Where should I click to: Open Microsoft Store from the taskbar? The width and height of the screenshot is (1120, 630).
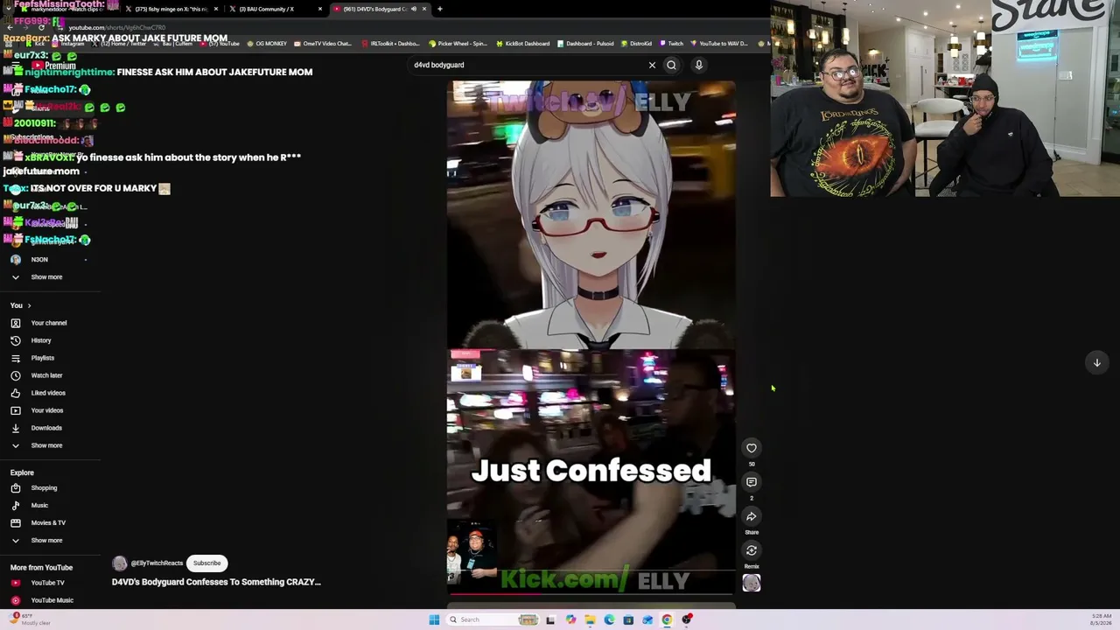628,619
